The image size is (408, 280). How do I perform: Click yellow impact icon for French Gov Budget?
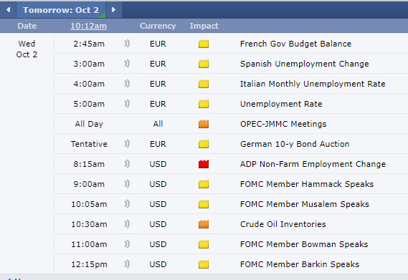pyautogui.click(x=204, y=44)
